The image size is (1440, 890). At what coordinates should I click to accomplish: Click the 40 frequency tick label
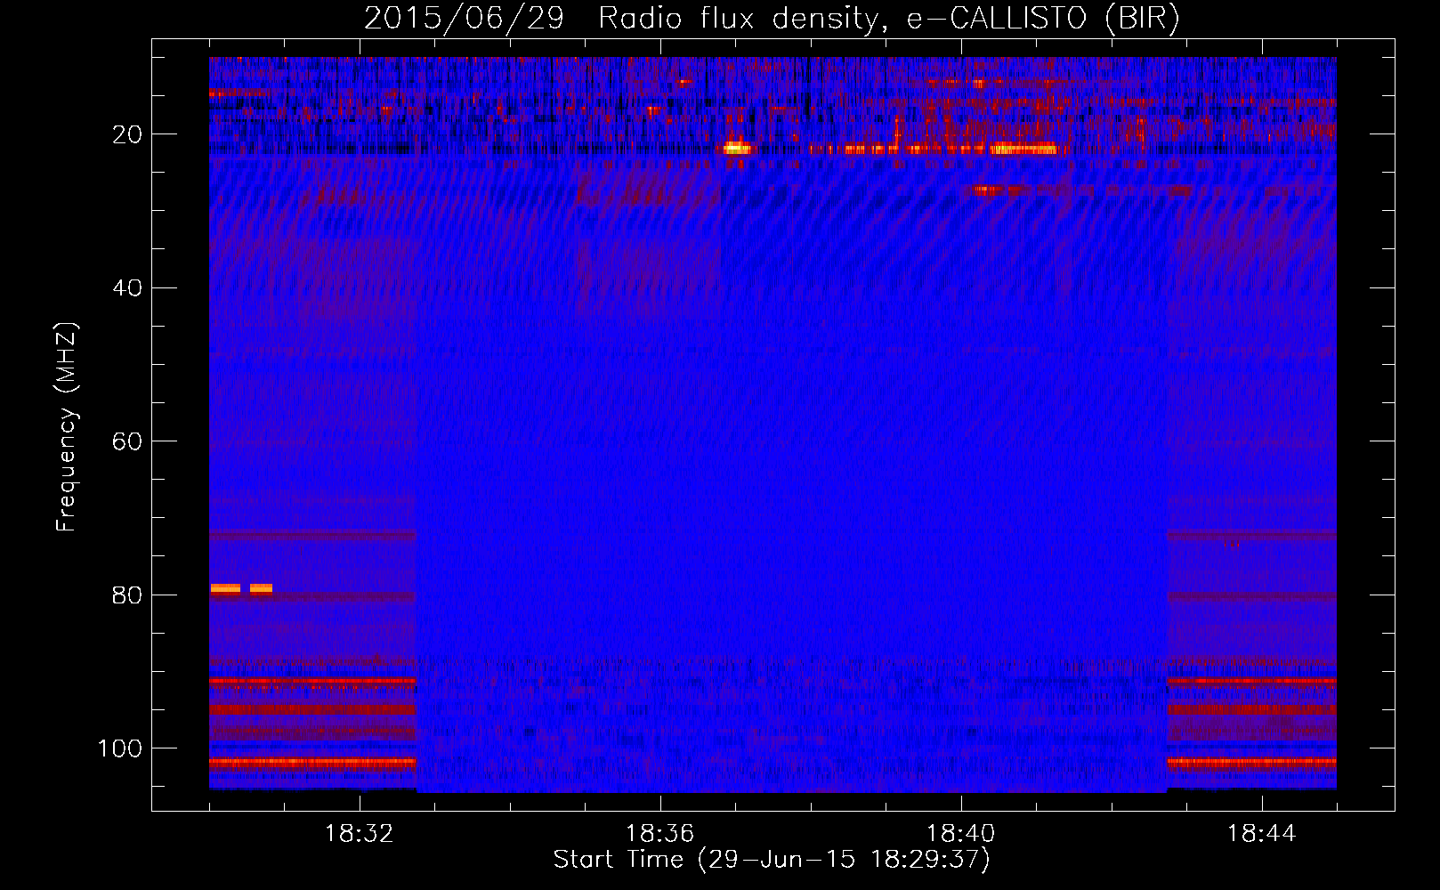[x=127, y=288]
